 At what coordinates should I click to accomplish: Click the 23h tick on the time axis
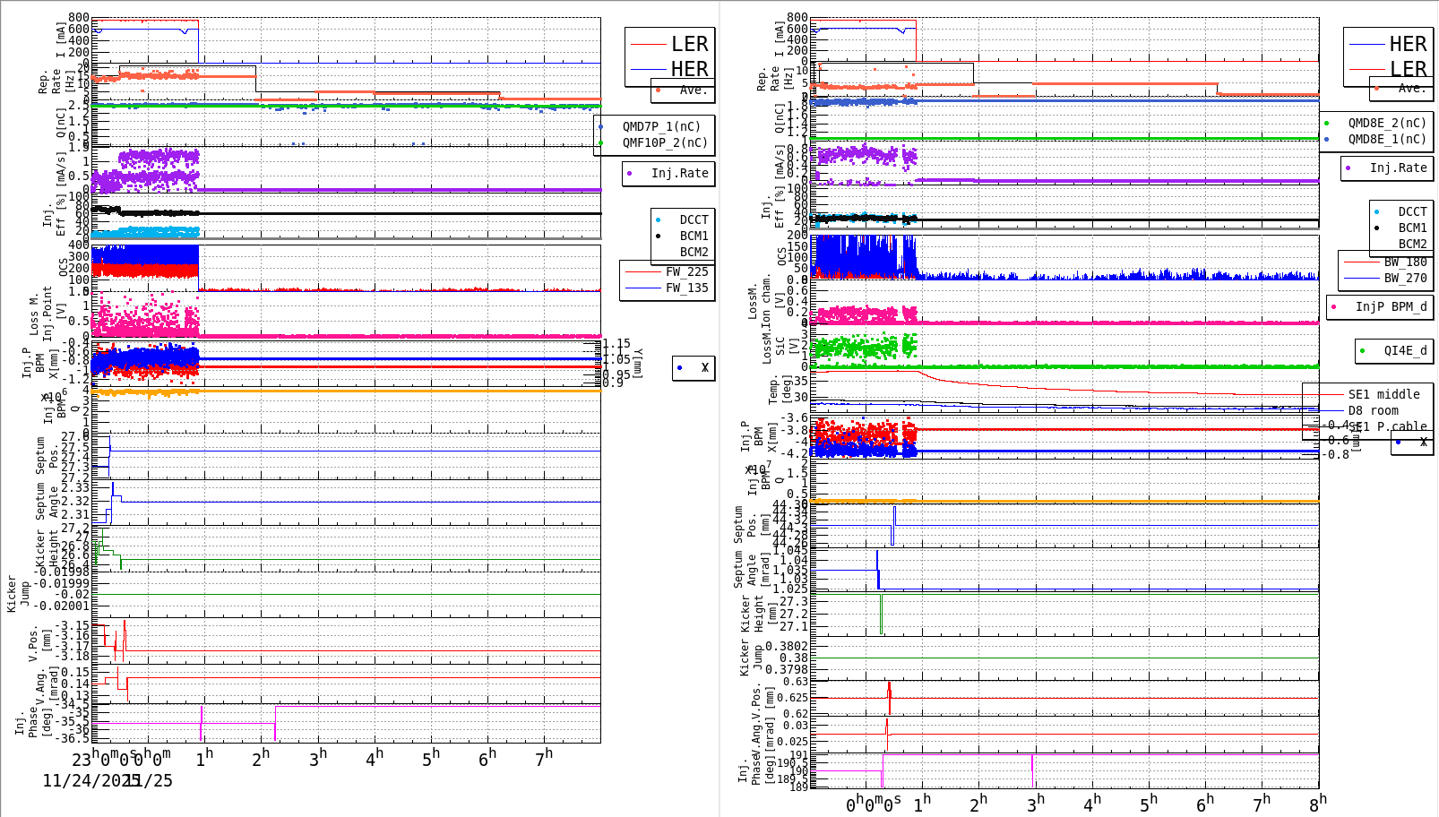pyautogui.click(x=82, y=759)
